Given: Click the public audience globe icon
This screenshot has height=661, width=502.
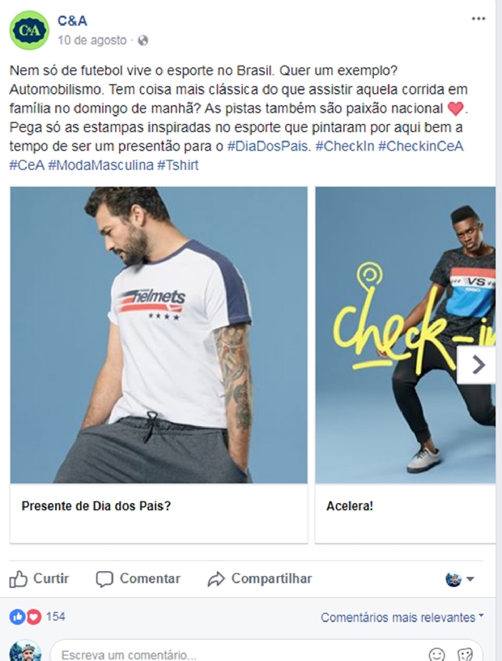Looking at the screenshot, I should point(143,41).
